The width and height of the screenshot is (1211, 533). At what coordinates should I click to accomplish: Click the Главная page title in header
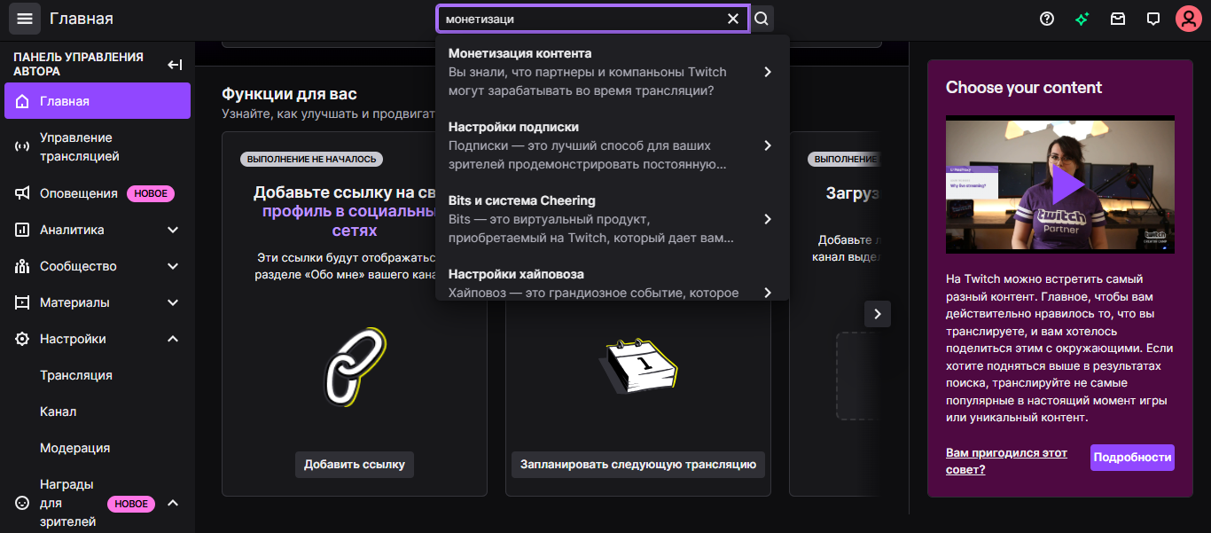coord(82,19)
